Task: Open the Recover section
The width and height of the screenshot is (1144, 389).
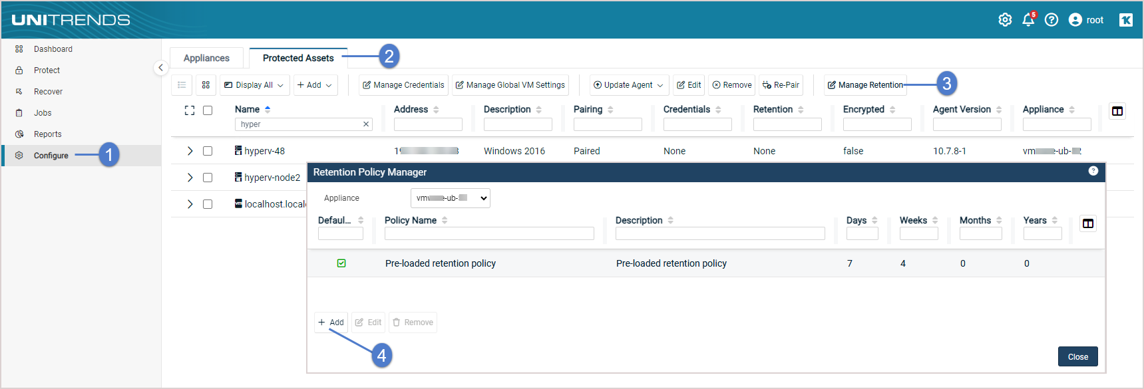Action: [48, 92]
